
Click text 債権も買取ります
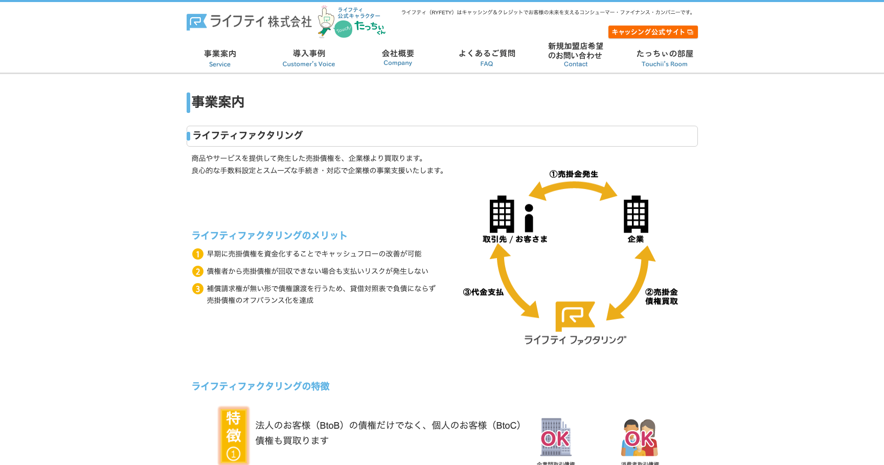[x=292, y=440]
